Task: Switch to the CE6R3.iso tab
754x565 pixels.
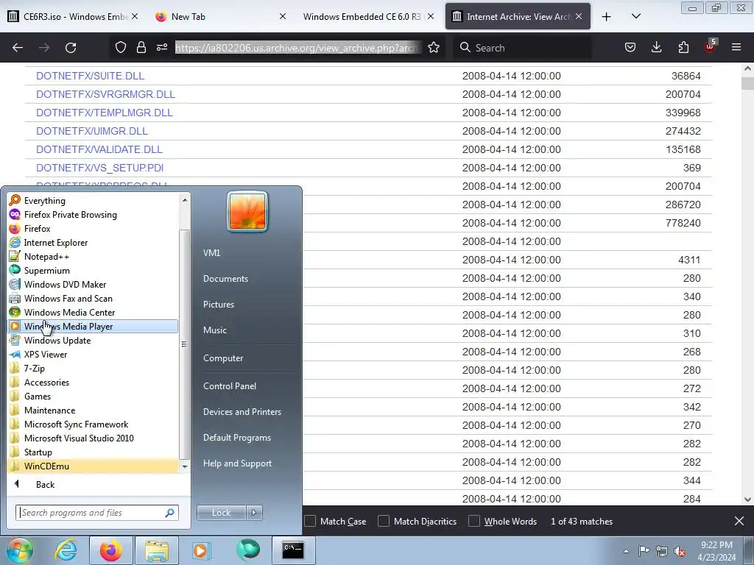Action: tap(74, 17)
